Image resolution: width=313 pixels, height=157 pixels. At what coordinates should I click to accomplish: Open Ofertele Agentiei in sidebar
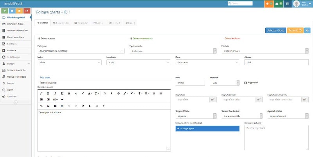coord(16,17)
